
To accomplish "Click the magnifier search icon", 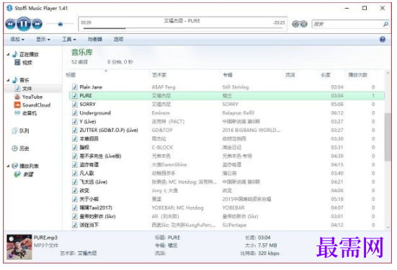I will tap(385, 24).
